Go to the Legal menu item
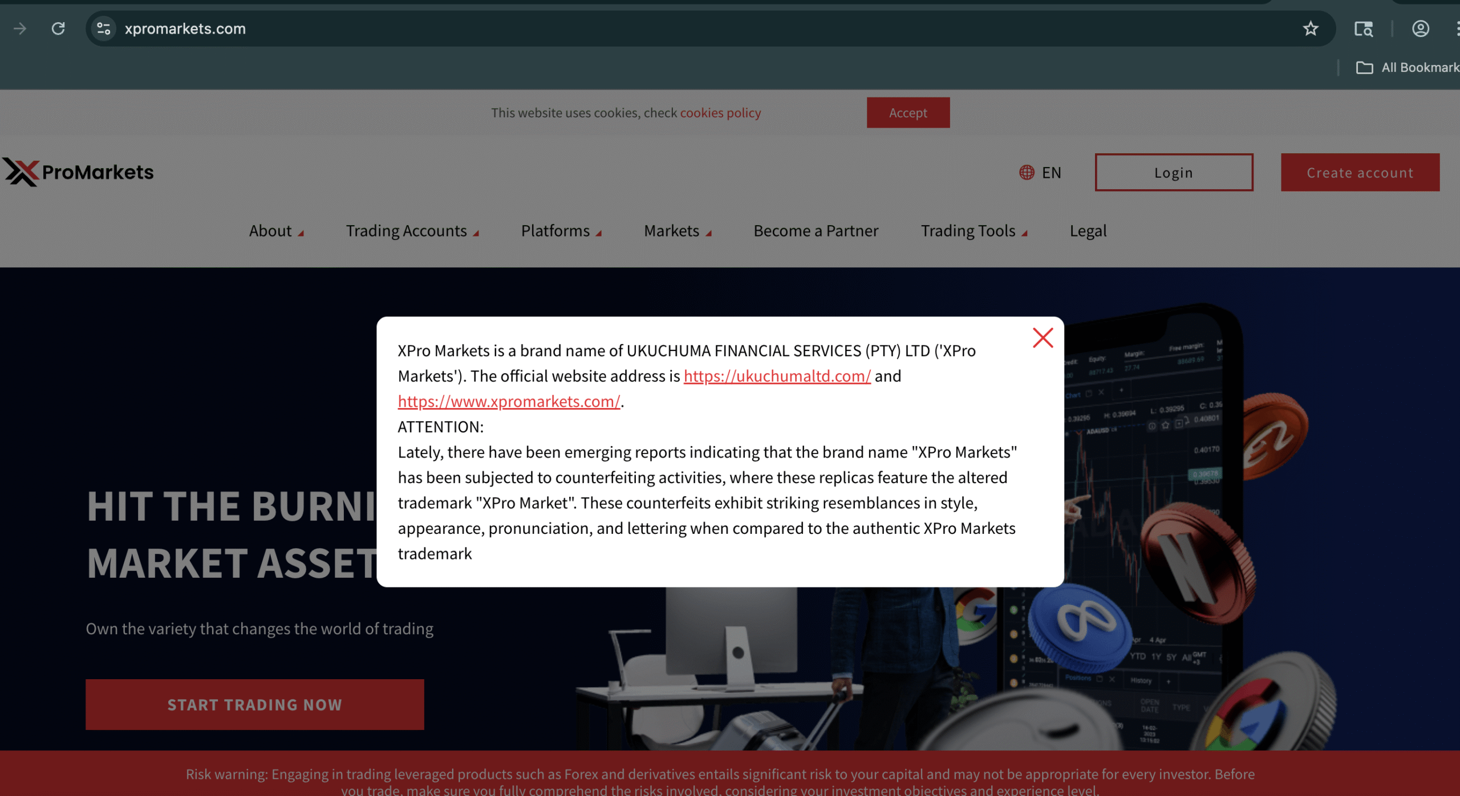Screen dimensions: 1460x796 (1088, 231)
